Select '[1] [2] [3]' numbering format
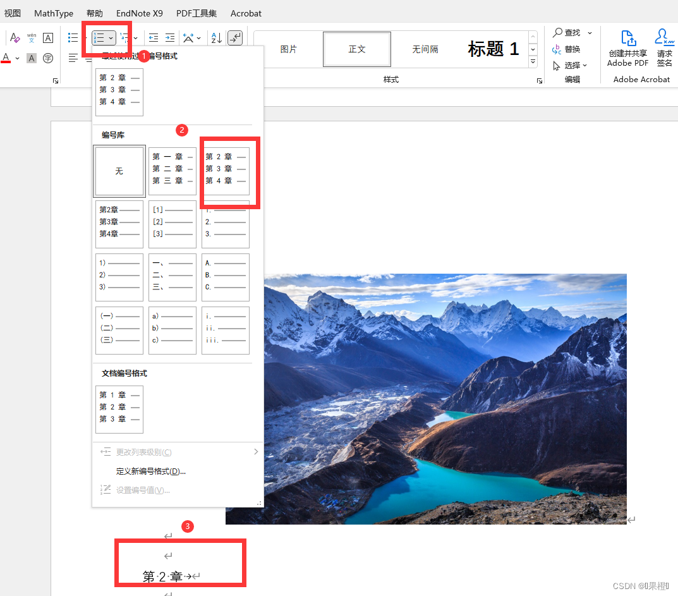The image size is (678, 596). (x=173, y=224)
